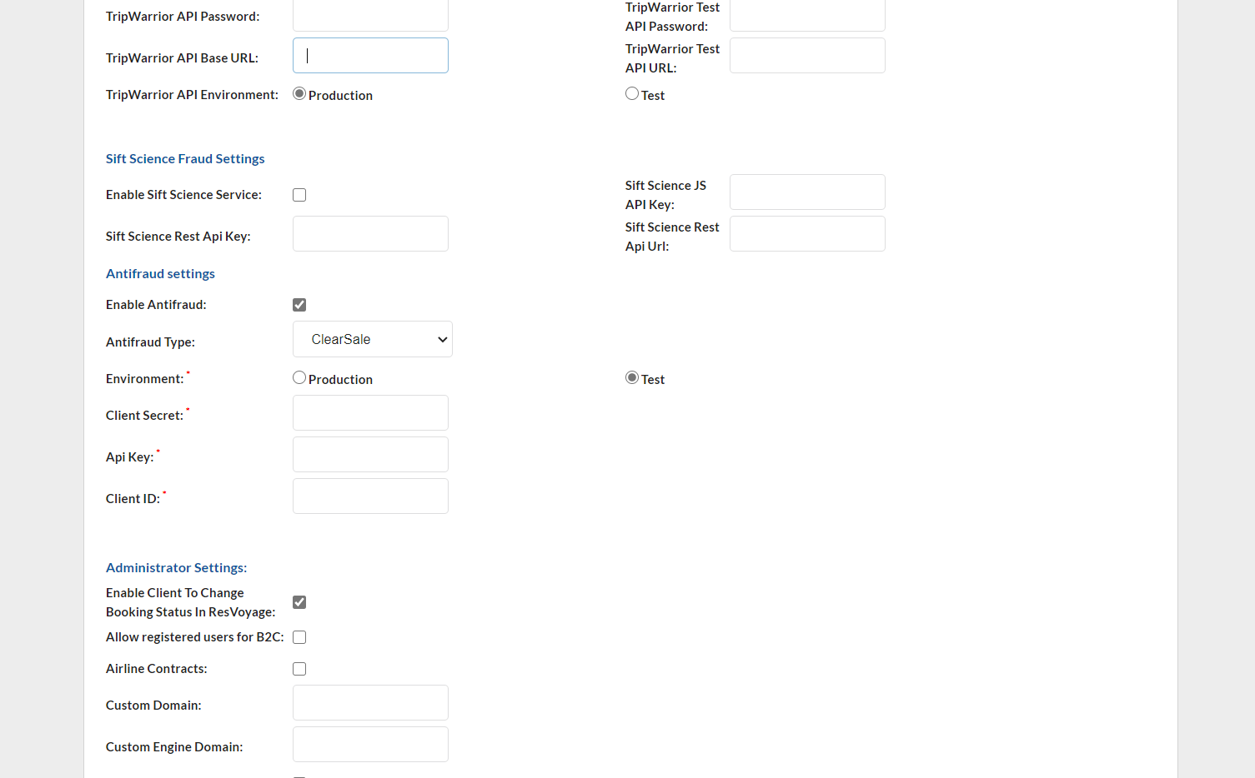The width and height of the screenshot is (1255, 778).
Task: Click the TripWarrior Test API URL field
Action: (806, 56)
